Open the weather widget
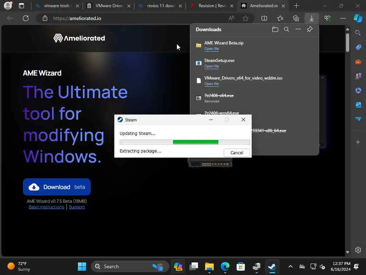Screen dimensions: 366x275 19,266
